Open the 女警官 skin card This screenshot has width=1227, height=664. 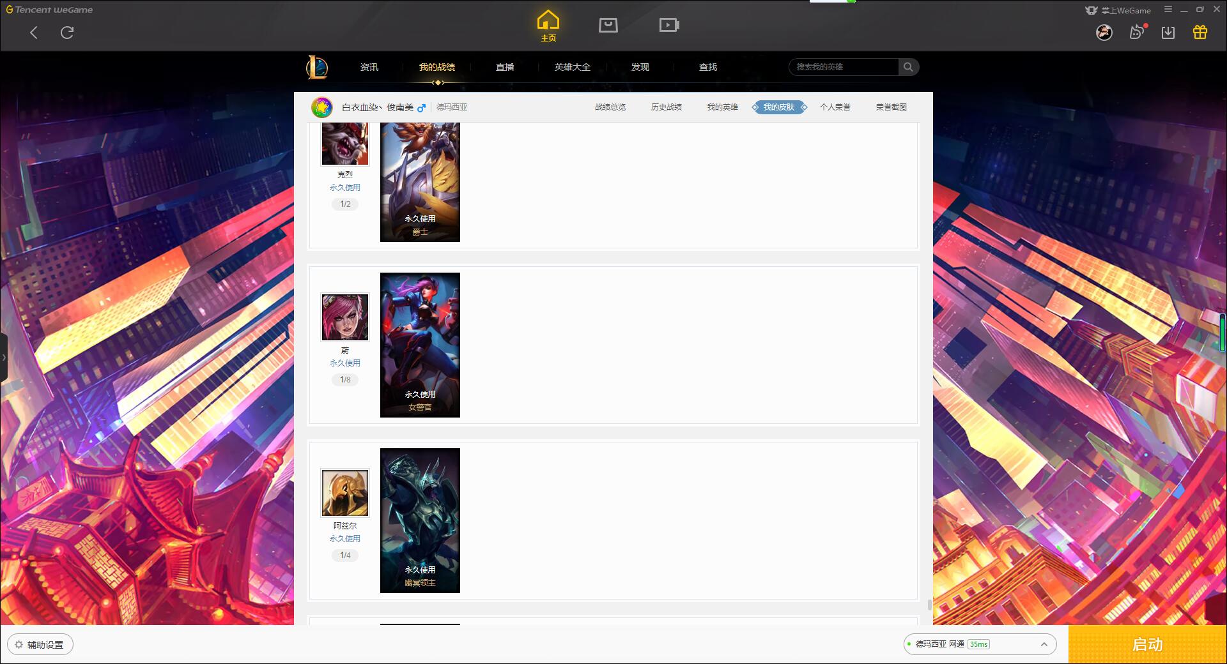pyautogui.click(x=420, y=345)
